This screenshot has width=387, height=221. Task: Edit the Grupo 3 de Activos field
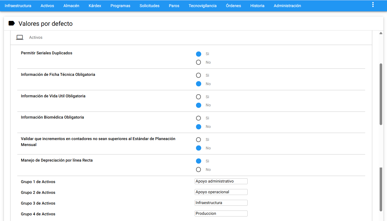(x=221, y=203)
